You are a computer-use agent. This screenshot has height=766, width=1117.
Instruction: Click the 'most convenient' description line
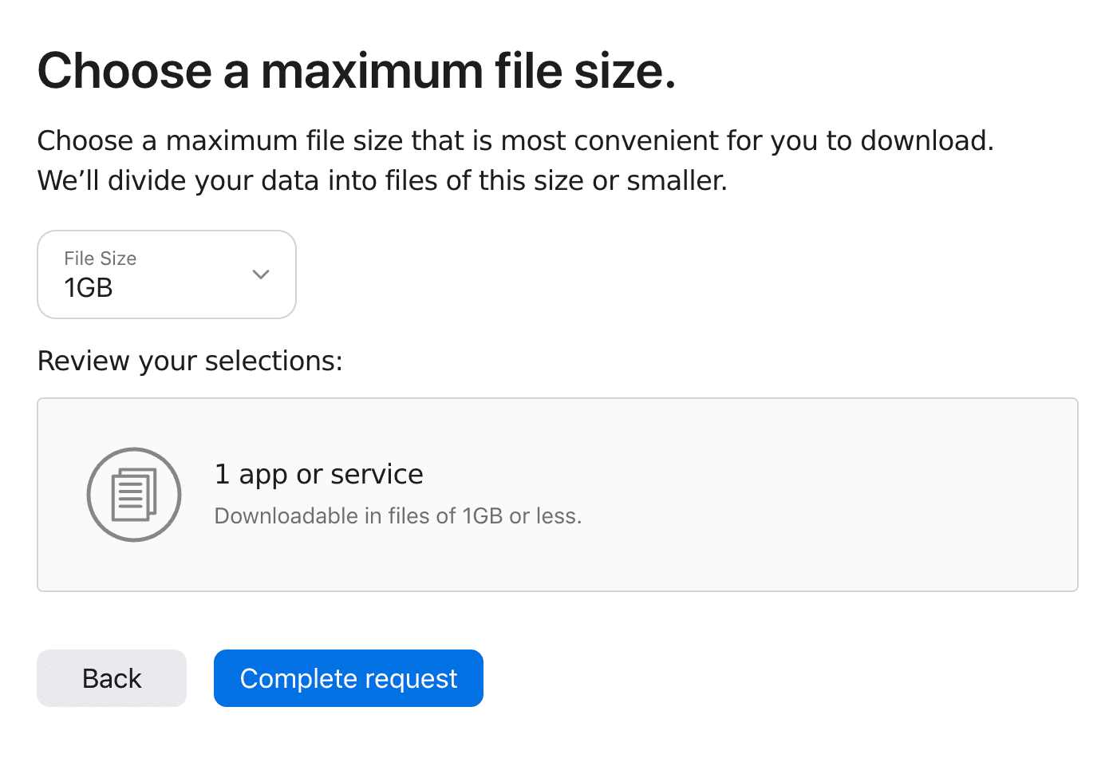pyautogui.click(x=515, y=140)
